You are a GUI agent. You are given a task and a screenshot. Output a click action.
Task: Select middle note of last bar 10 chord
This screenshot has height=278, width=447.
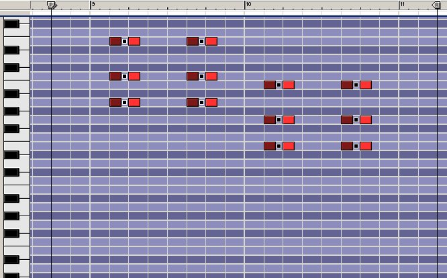(347, 120)
